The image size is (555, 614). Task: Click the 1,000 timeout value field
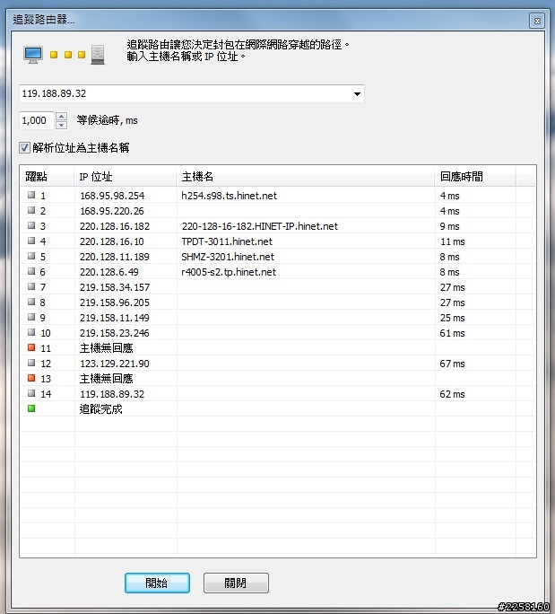pos(37,120)
